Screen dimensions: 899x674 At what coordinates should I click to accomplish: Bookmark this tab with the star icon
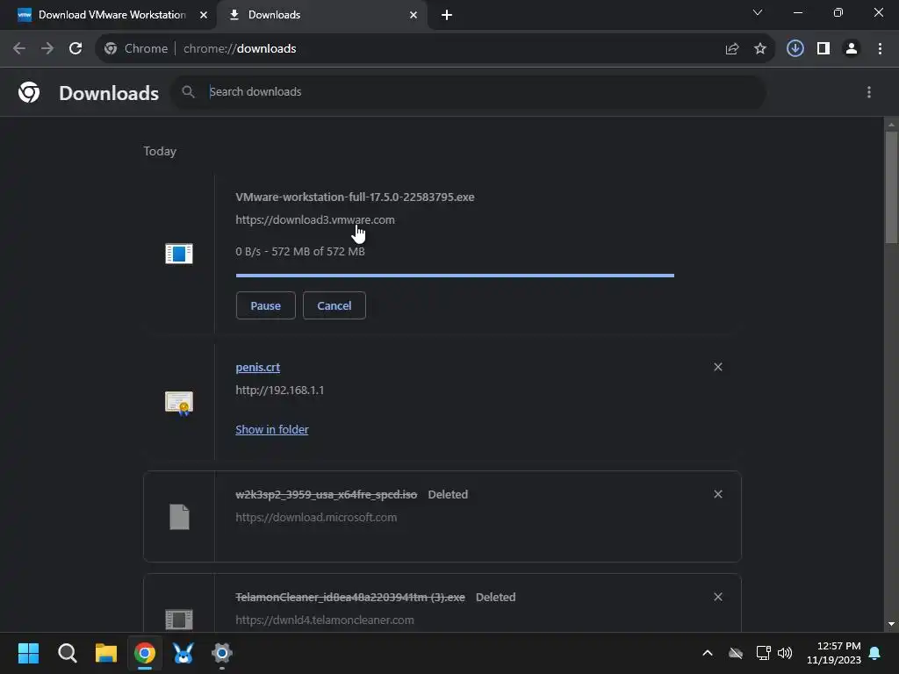[760, 49]
